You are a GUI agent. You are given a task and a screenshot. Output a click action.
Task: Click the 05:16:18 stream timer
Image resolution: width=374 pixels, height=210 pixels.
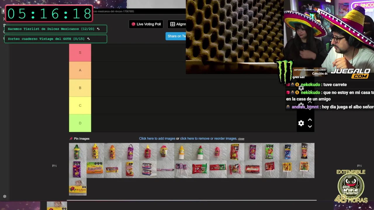[49, 14]
